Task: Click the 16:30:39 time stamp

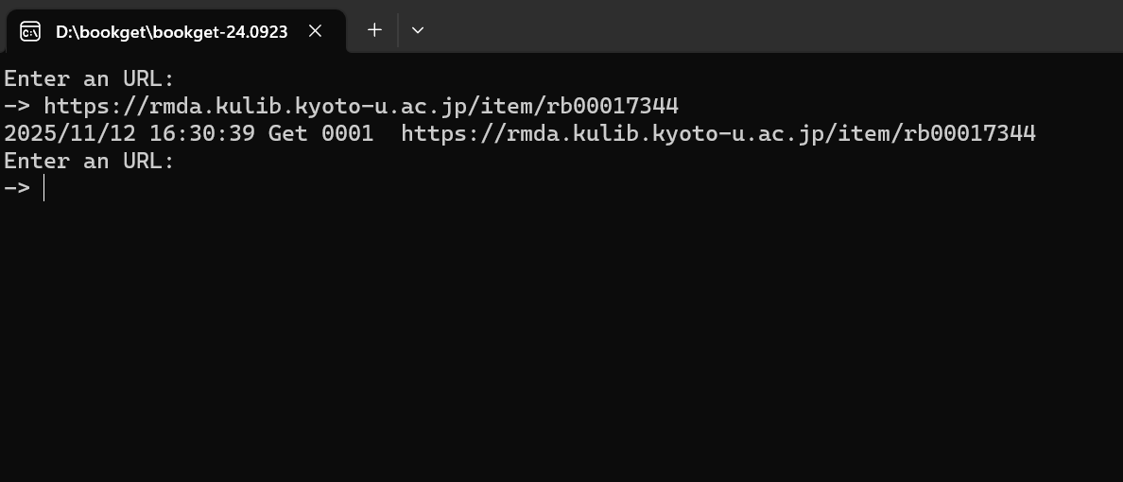Action: click(x=202, y=133)
